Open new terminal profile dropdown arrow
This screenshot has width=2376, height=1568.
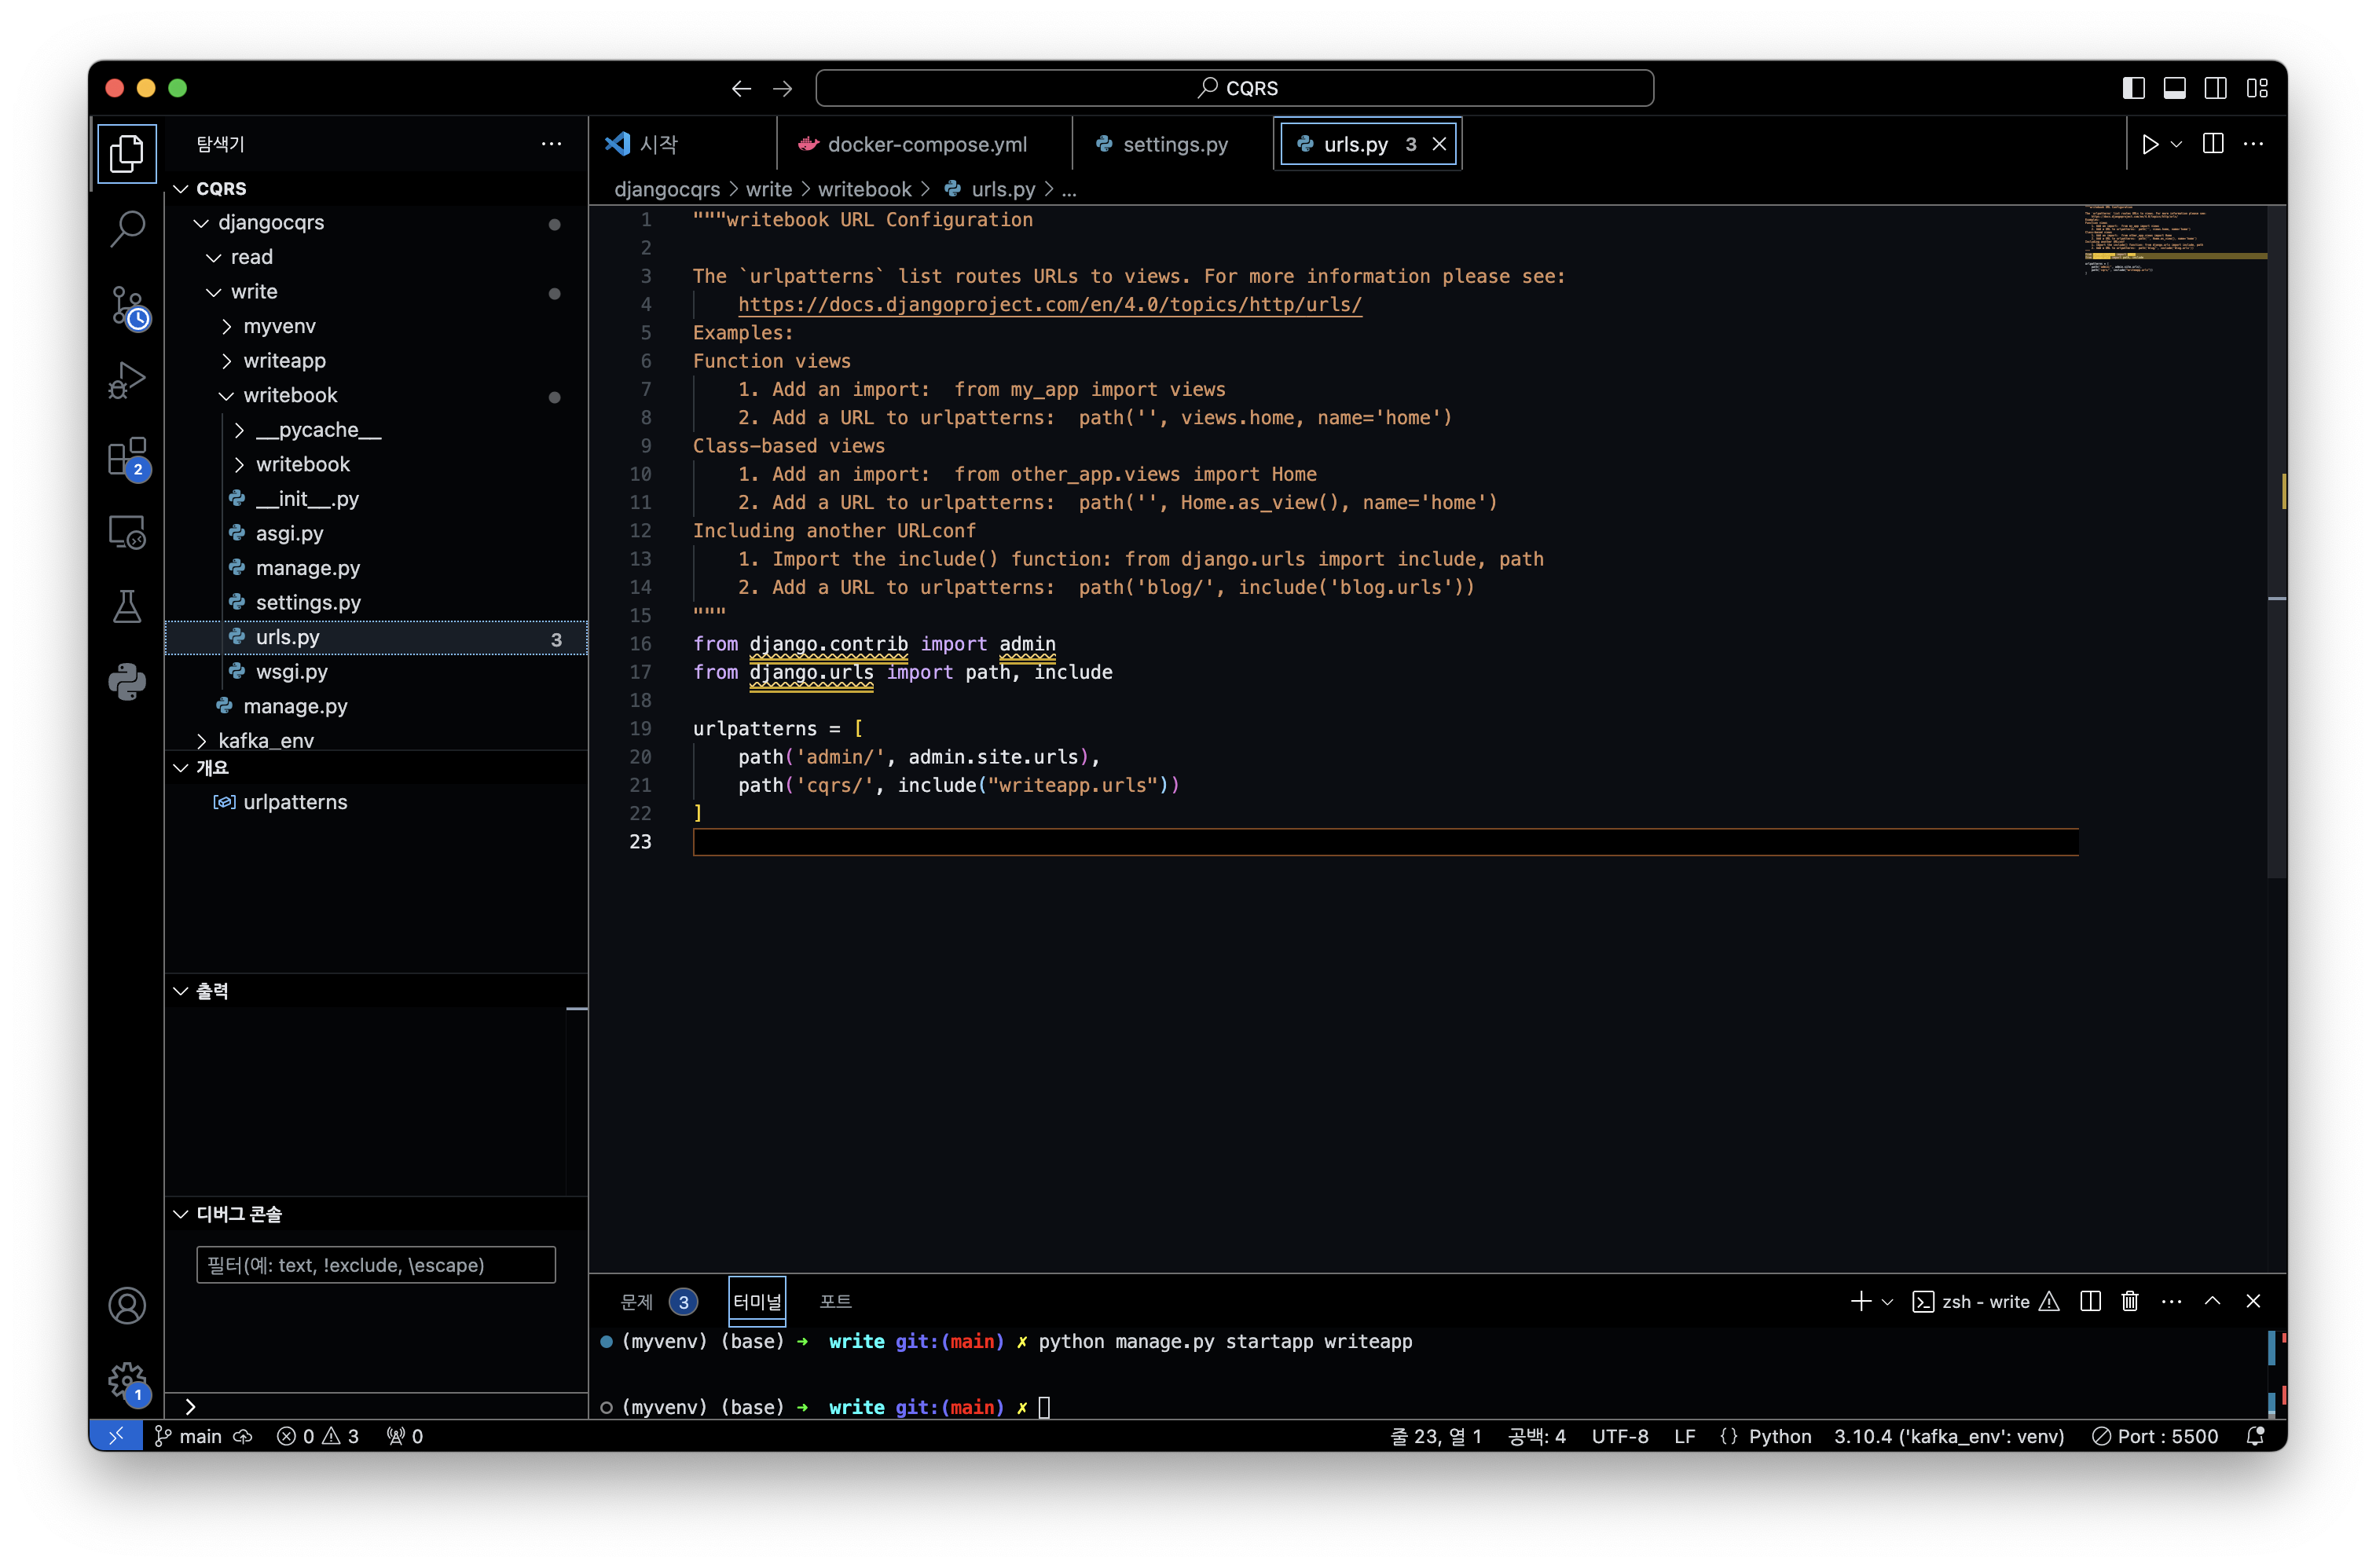1888,1301
